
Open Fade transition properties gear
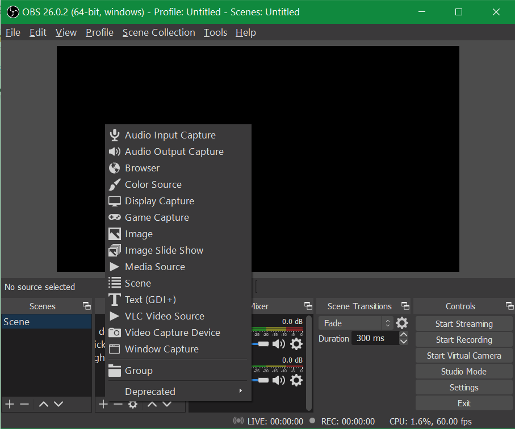401,323
